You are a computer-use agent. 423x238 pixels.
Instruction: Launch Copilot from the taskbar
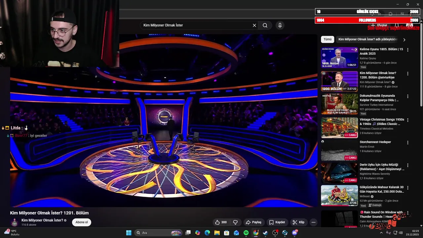tap(197, 233)
